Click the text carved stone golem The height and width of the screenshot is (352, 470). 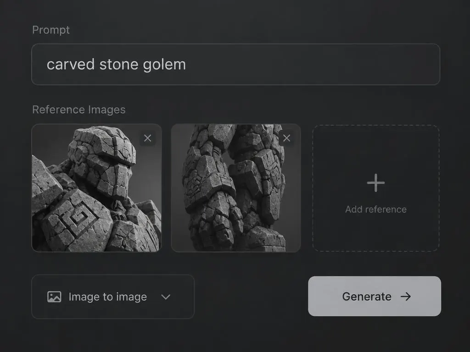click(x=116, y=65)
